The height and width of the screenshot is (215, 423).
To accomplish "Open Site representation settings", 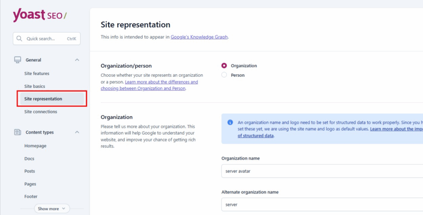I will [52, 99].
